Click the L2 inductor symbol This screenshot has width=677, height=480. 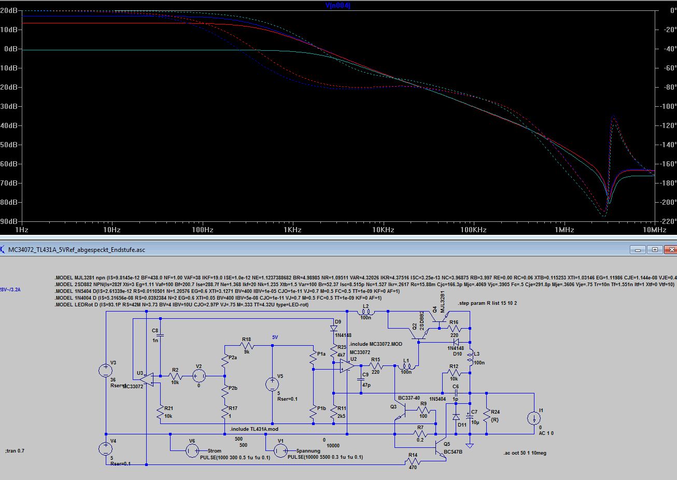366,312
